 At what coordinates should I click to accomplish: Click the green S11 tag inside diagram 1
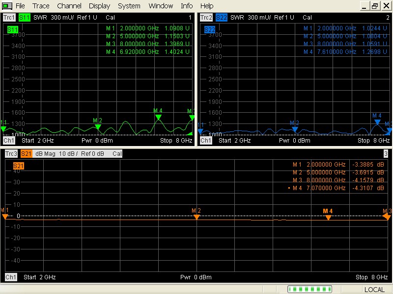tap(13, 30)
